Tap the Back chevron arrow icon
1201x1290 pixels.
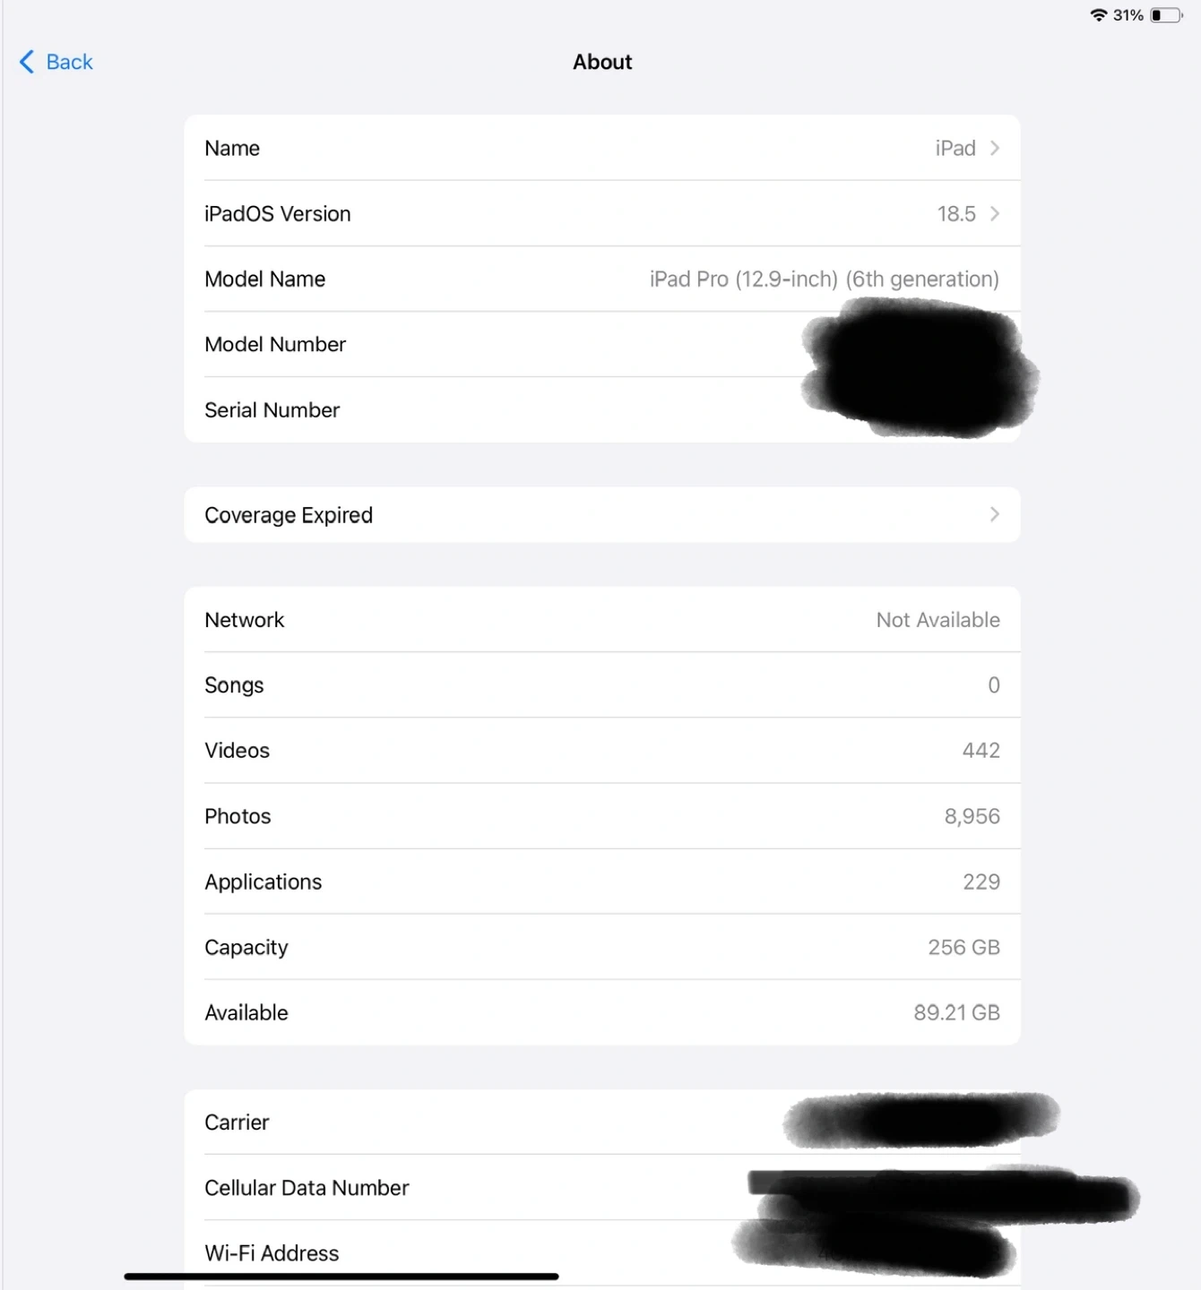(27, 62)
